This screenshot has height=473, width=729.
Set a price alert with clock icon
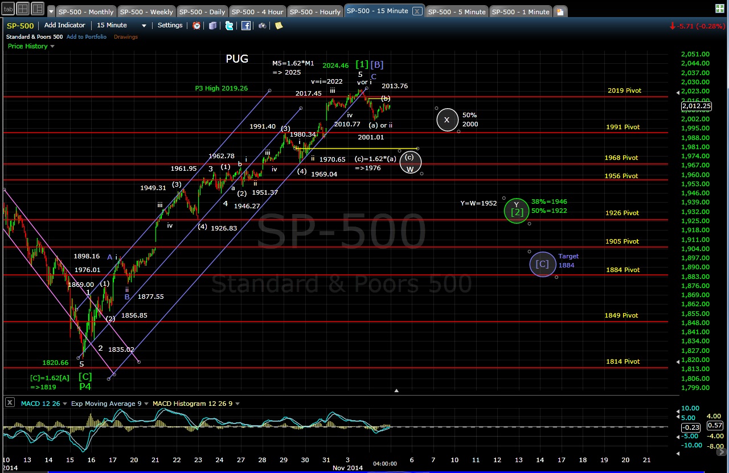(x=196, y=26)
